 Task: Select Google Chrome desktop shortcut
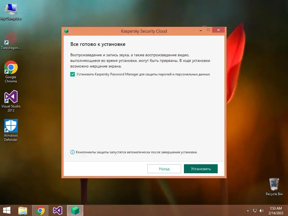(11, 72)
